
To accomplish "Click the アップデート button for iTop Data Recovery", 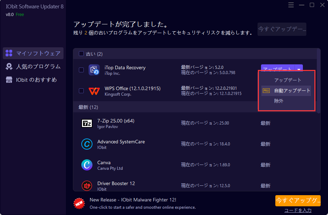I will [278, 69].
